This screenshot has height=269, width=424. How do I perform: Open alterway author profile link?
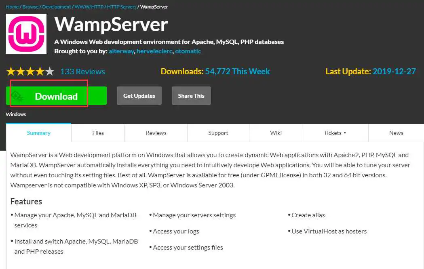tap(121, 51)
